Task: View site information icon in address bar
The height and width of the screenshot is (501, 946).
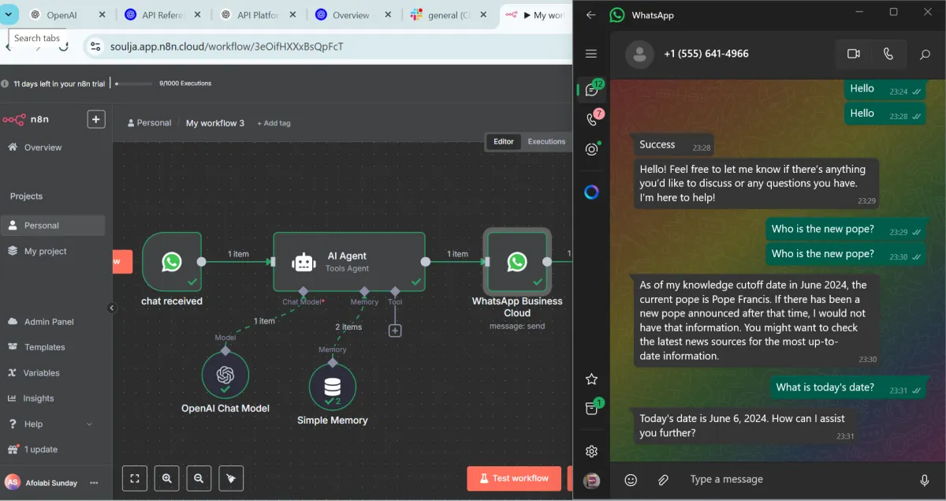Action: 94,46
